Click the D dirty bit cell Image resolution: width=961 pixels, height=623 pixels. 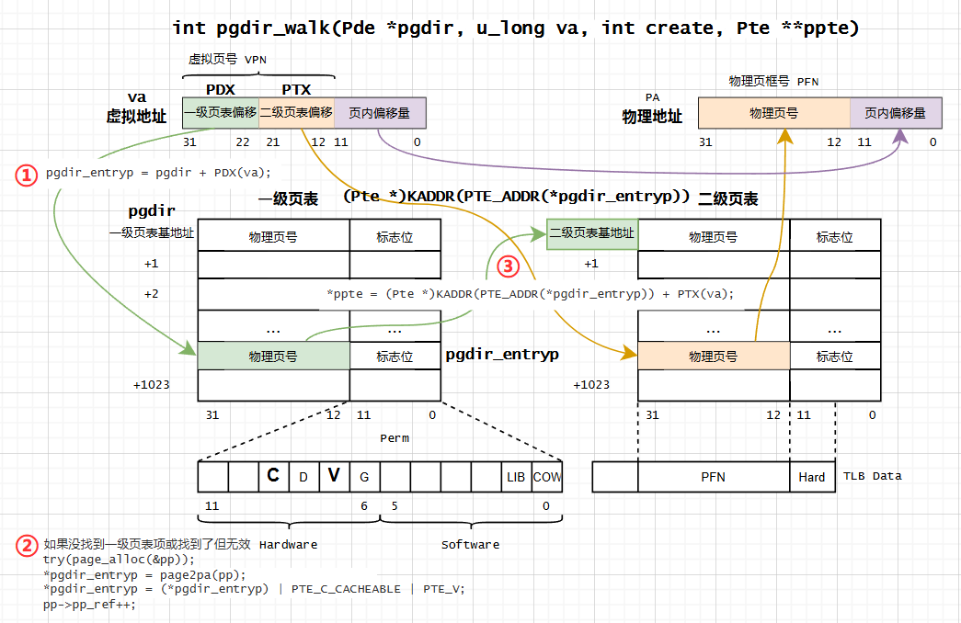(303, 476)
